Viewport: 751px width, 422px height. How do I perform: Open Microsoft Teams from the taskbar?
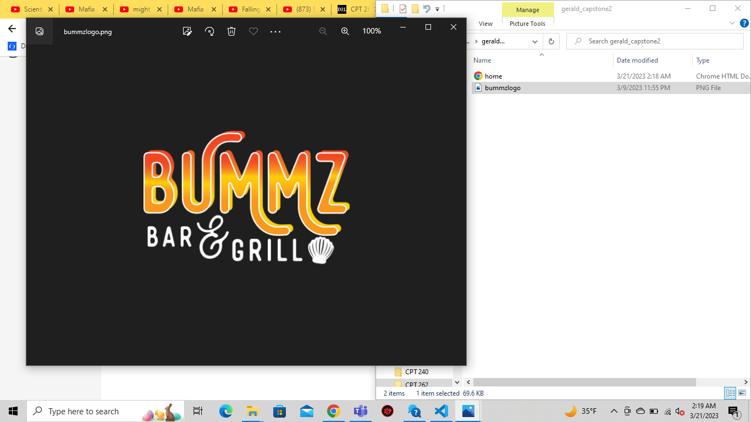click(360, 411)
